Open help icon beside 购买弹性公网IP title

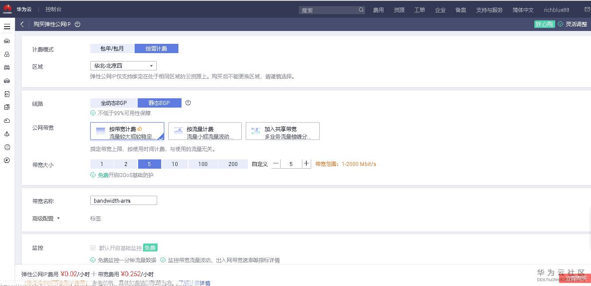coord(77,24)
